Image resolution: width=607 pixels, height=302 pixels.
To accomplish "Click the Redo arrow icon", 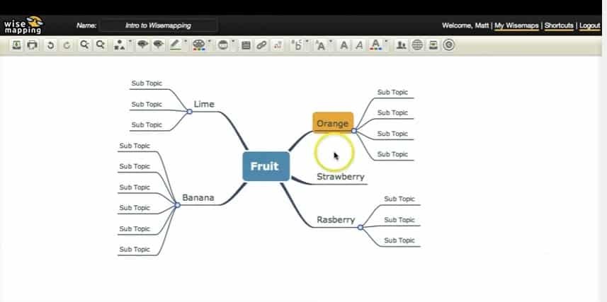I will pos(67,45).
